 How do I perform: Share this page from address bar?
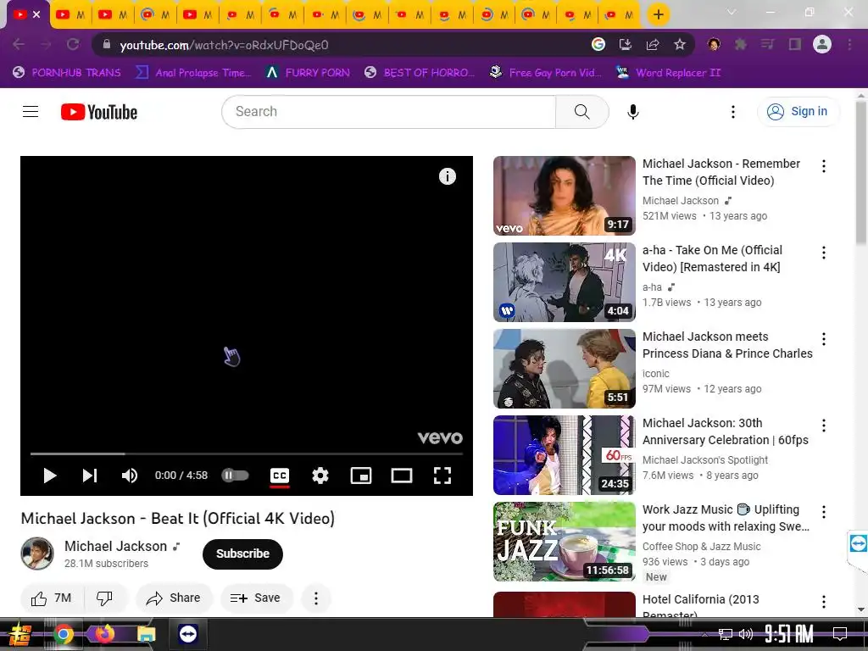pyautogui.click(x=653, y=44)
